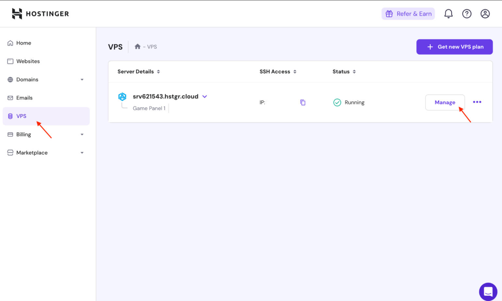The image size is (502, 301).
Task: Open the Emails section
Action: point(24,98)
